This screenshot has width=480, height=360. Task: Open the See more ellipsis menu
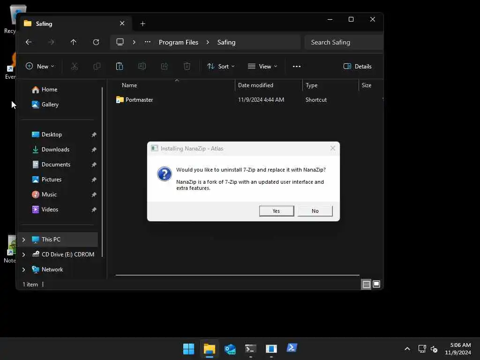297,67
